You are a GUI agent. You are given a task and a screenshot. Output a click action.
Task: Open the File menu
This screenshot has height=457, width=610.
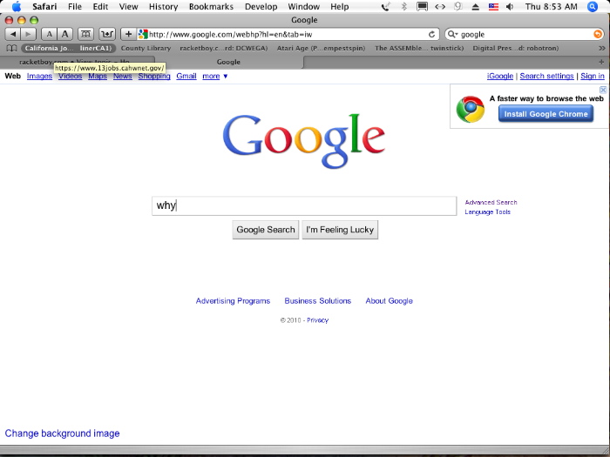75,7
